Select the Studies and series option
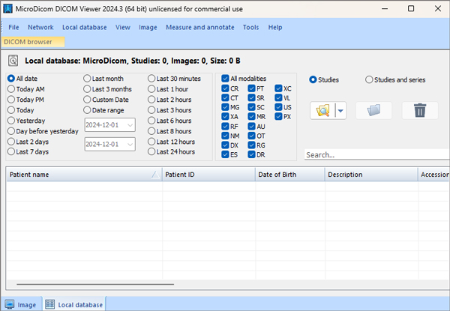 click(x=369, y=80)
